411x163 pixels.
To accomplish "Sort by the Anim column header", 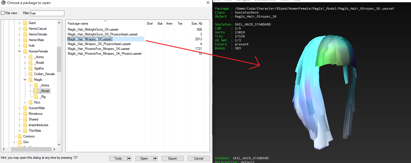I will [169, 24].
